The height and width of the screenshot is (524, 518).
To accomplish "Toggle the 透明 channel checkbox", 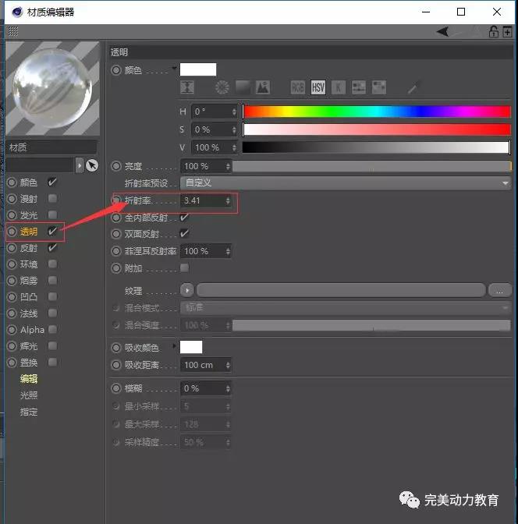I will click(x=52, y=232).
